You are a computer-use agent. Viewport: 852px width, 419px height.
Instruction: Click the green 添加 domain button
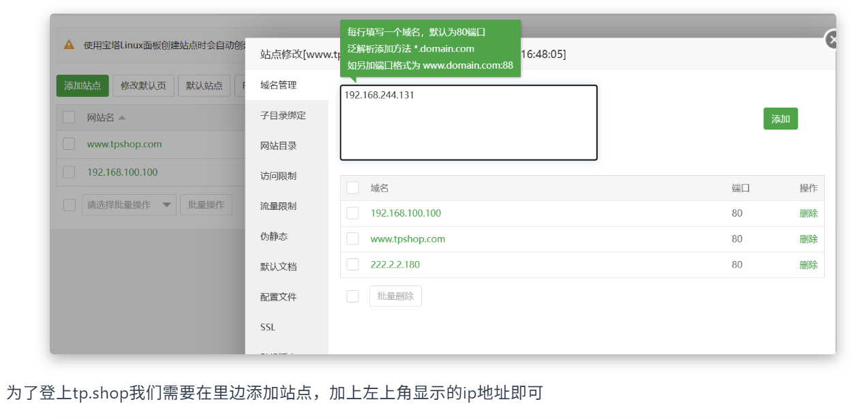point(780,119)
